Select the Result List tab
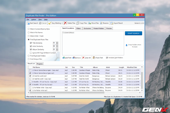This screenshot has width=170, height=113. pyautogui.click(x=31, y=64)
